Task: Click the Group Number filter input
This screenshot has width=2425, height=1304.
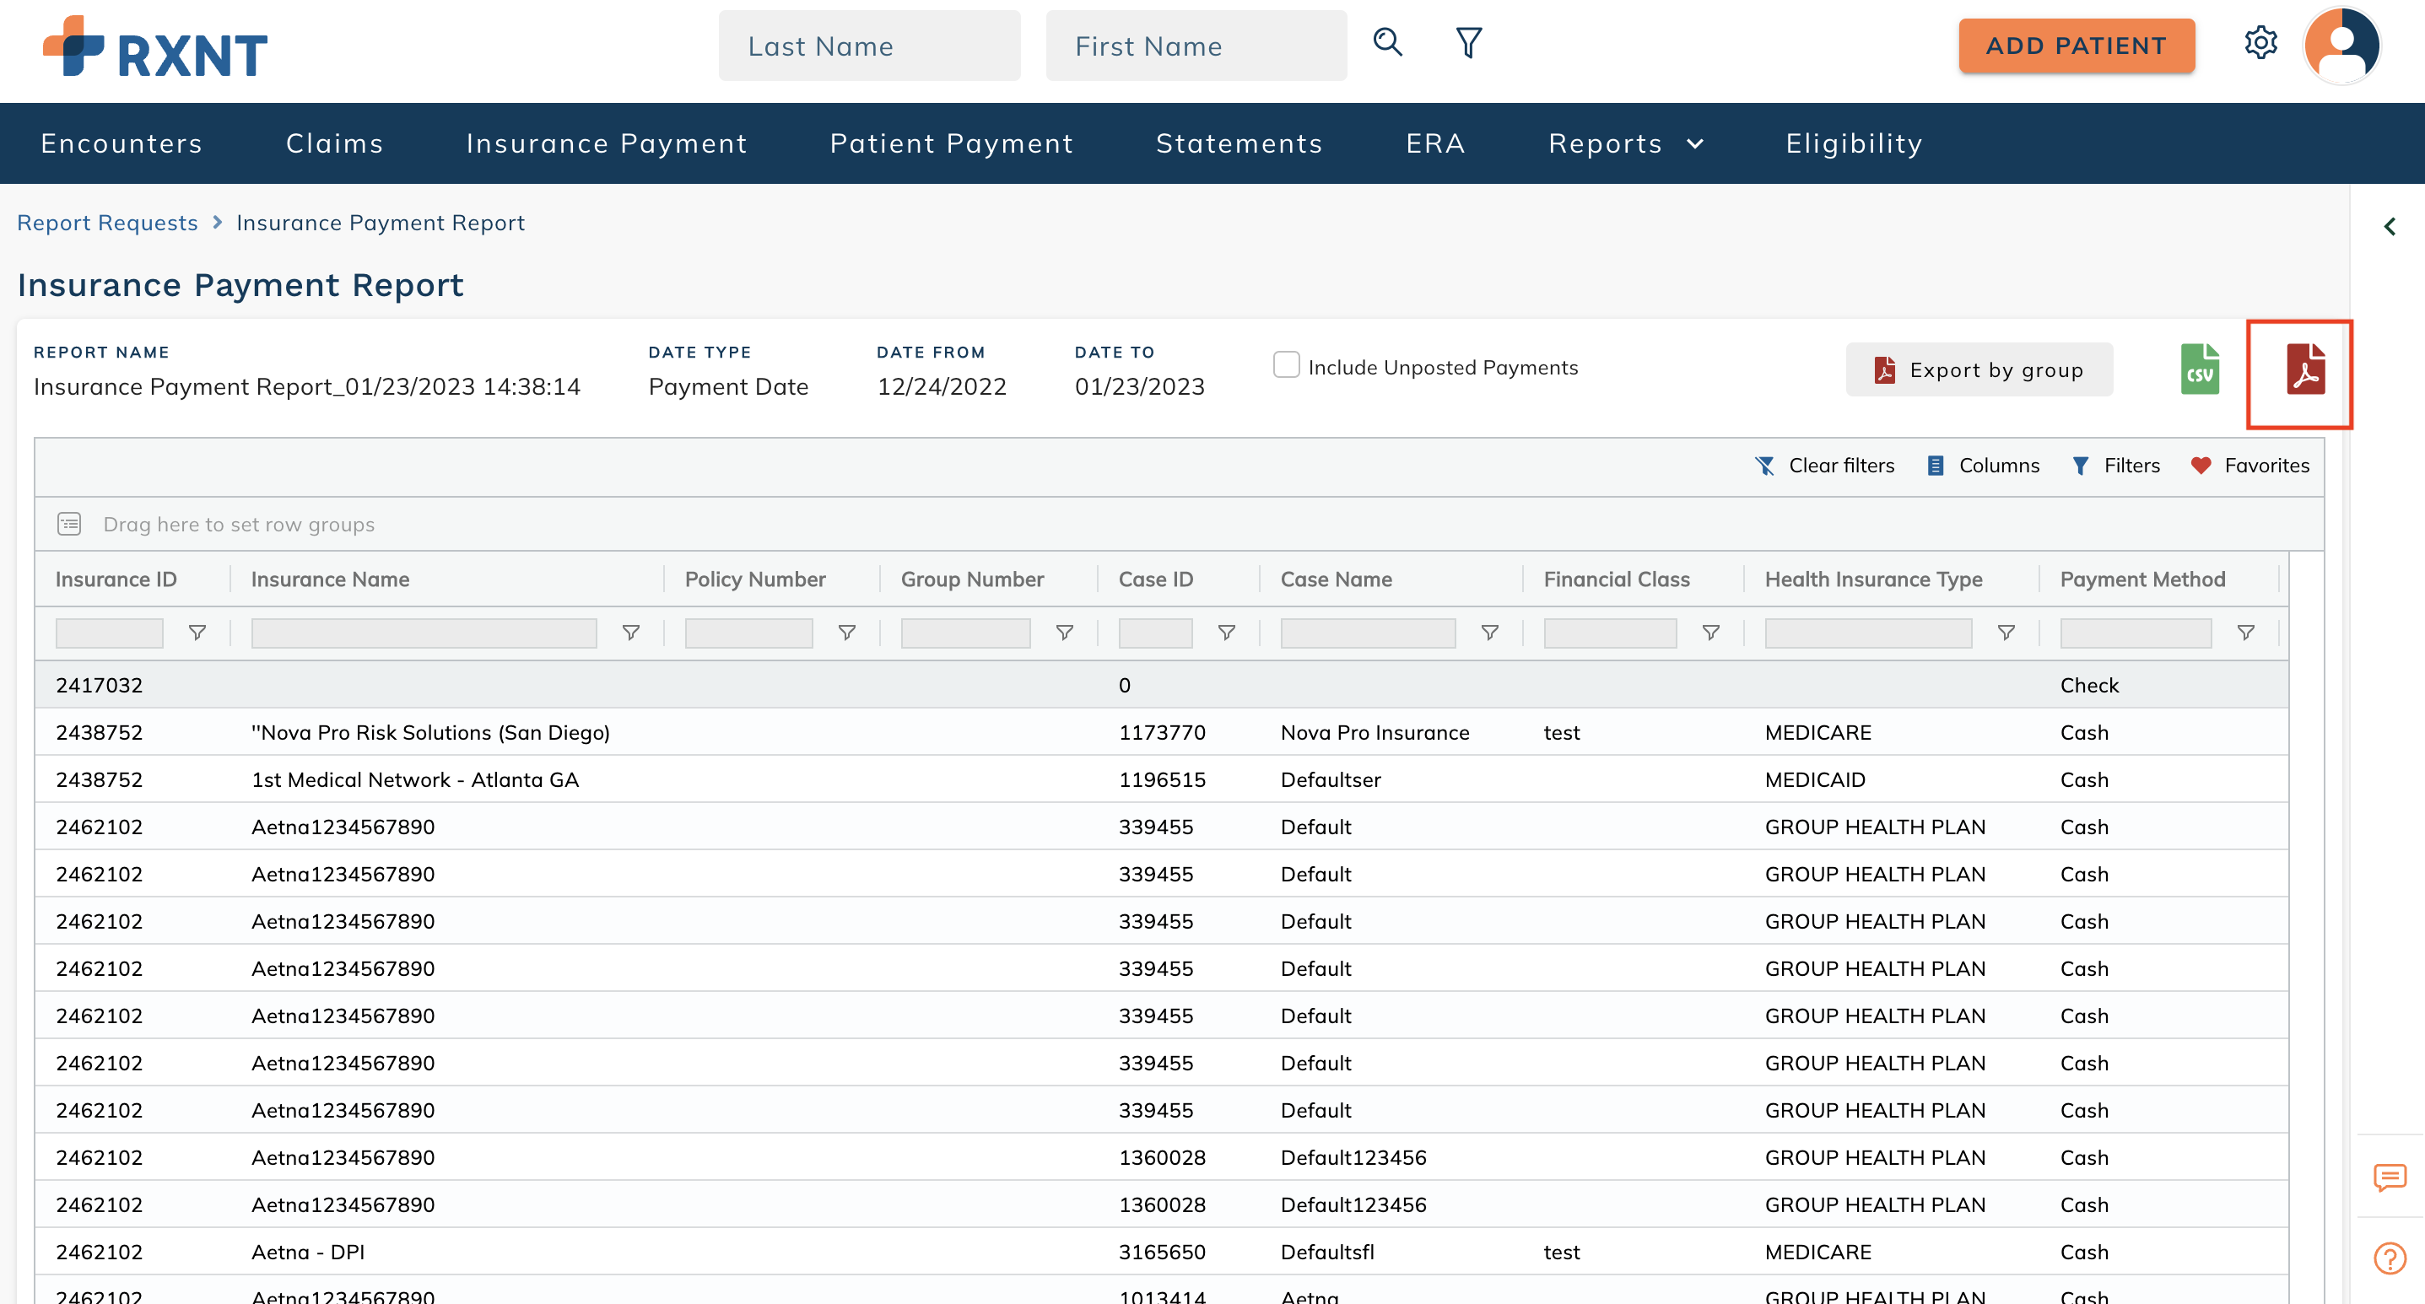Action: click(x=965, y=633)
